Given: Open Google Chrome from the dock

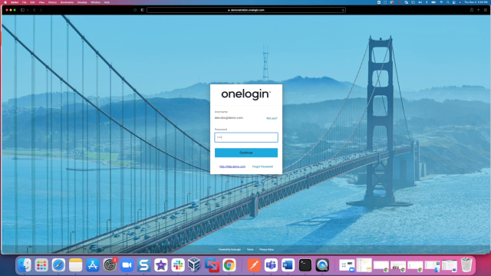Looking at the screenshot, I should (x=229, y=265).
